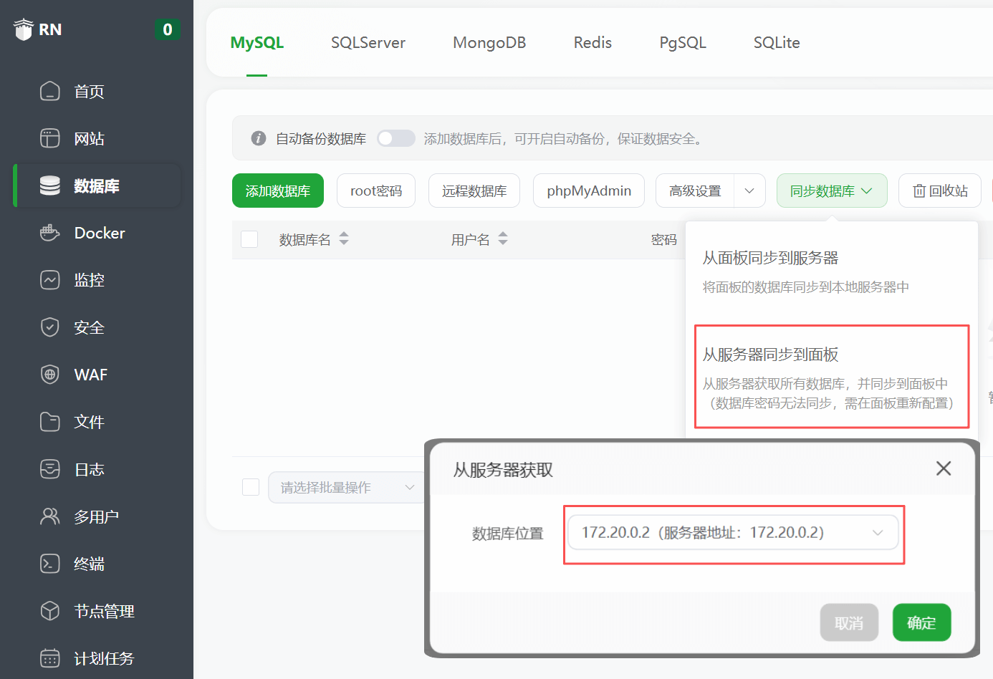993x679 pixels.
Task: Click the home icon in sidebar
Action: [50, 91]
